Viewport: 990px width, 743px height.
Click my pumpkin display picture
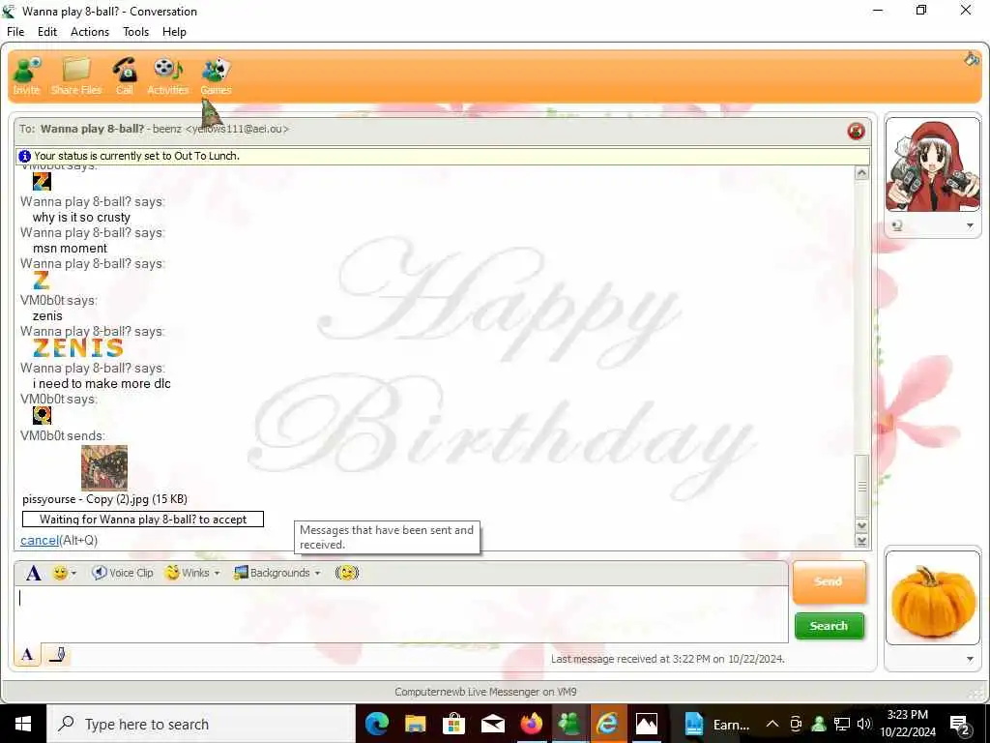[x=933, y=598]
